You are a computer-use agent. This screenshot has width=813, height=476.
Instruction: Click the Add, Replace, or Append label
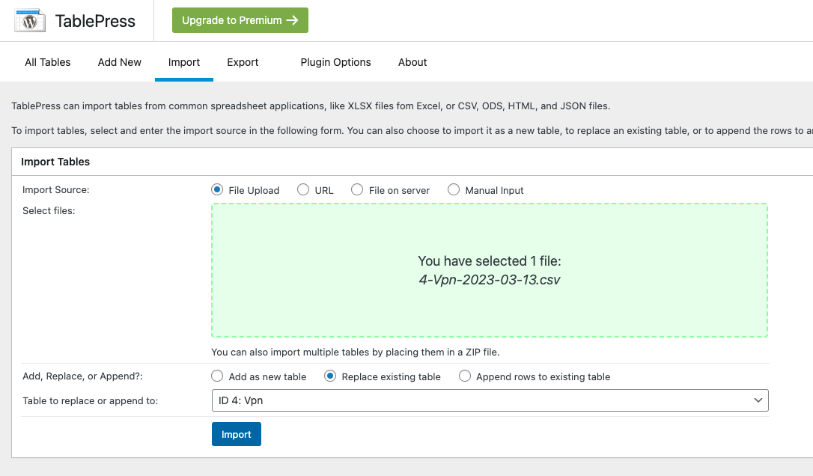click(x=82, y=376)
